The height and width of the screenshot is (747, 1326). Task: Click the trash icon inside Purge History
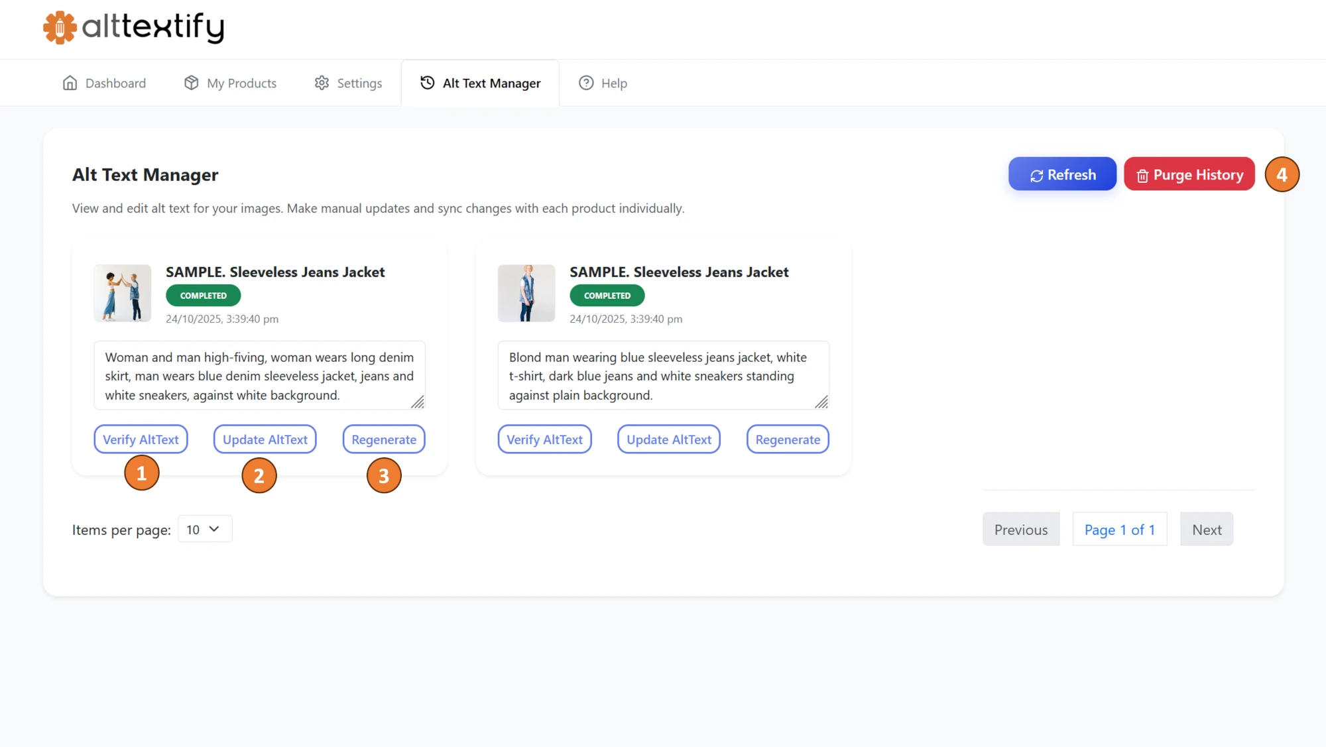pos(1142,175)
